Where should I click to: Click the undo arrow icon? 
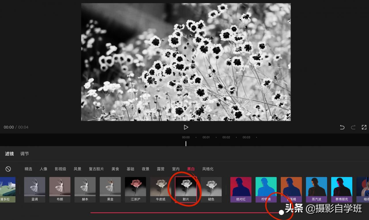tap(342, 127)
